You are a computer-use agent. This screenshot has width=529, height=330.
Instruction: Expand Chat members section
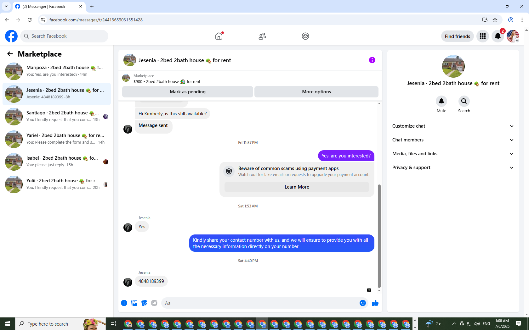[x=453, y=140]
